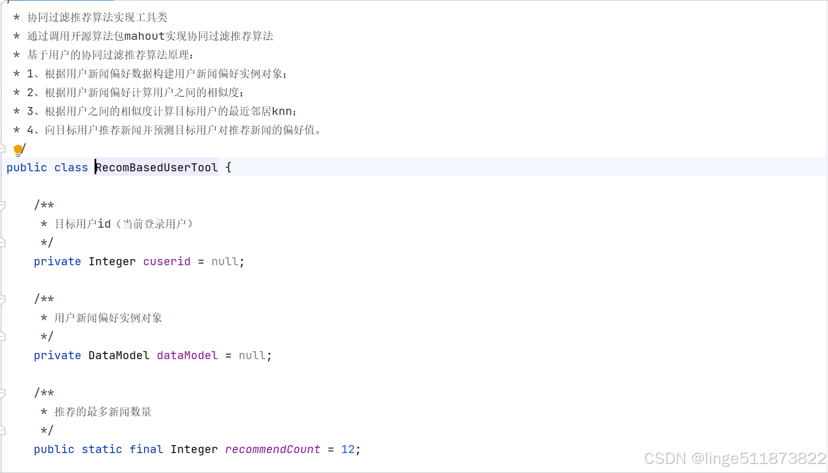Viewport: 828px width, 473px height.
Task: Click comment line starting with '1、根据用户新闻偏好数据'
Action: pos(158,74)
